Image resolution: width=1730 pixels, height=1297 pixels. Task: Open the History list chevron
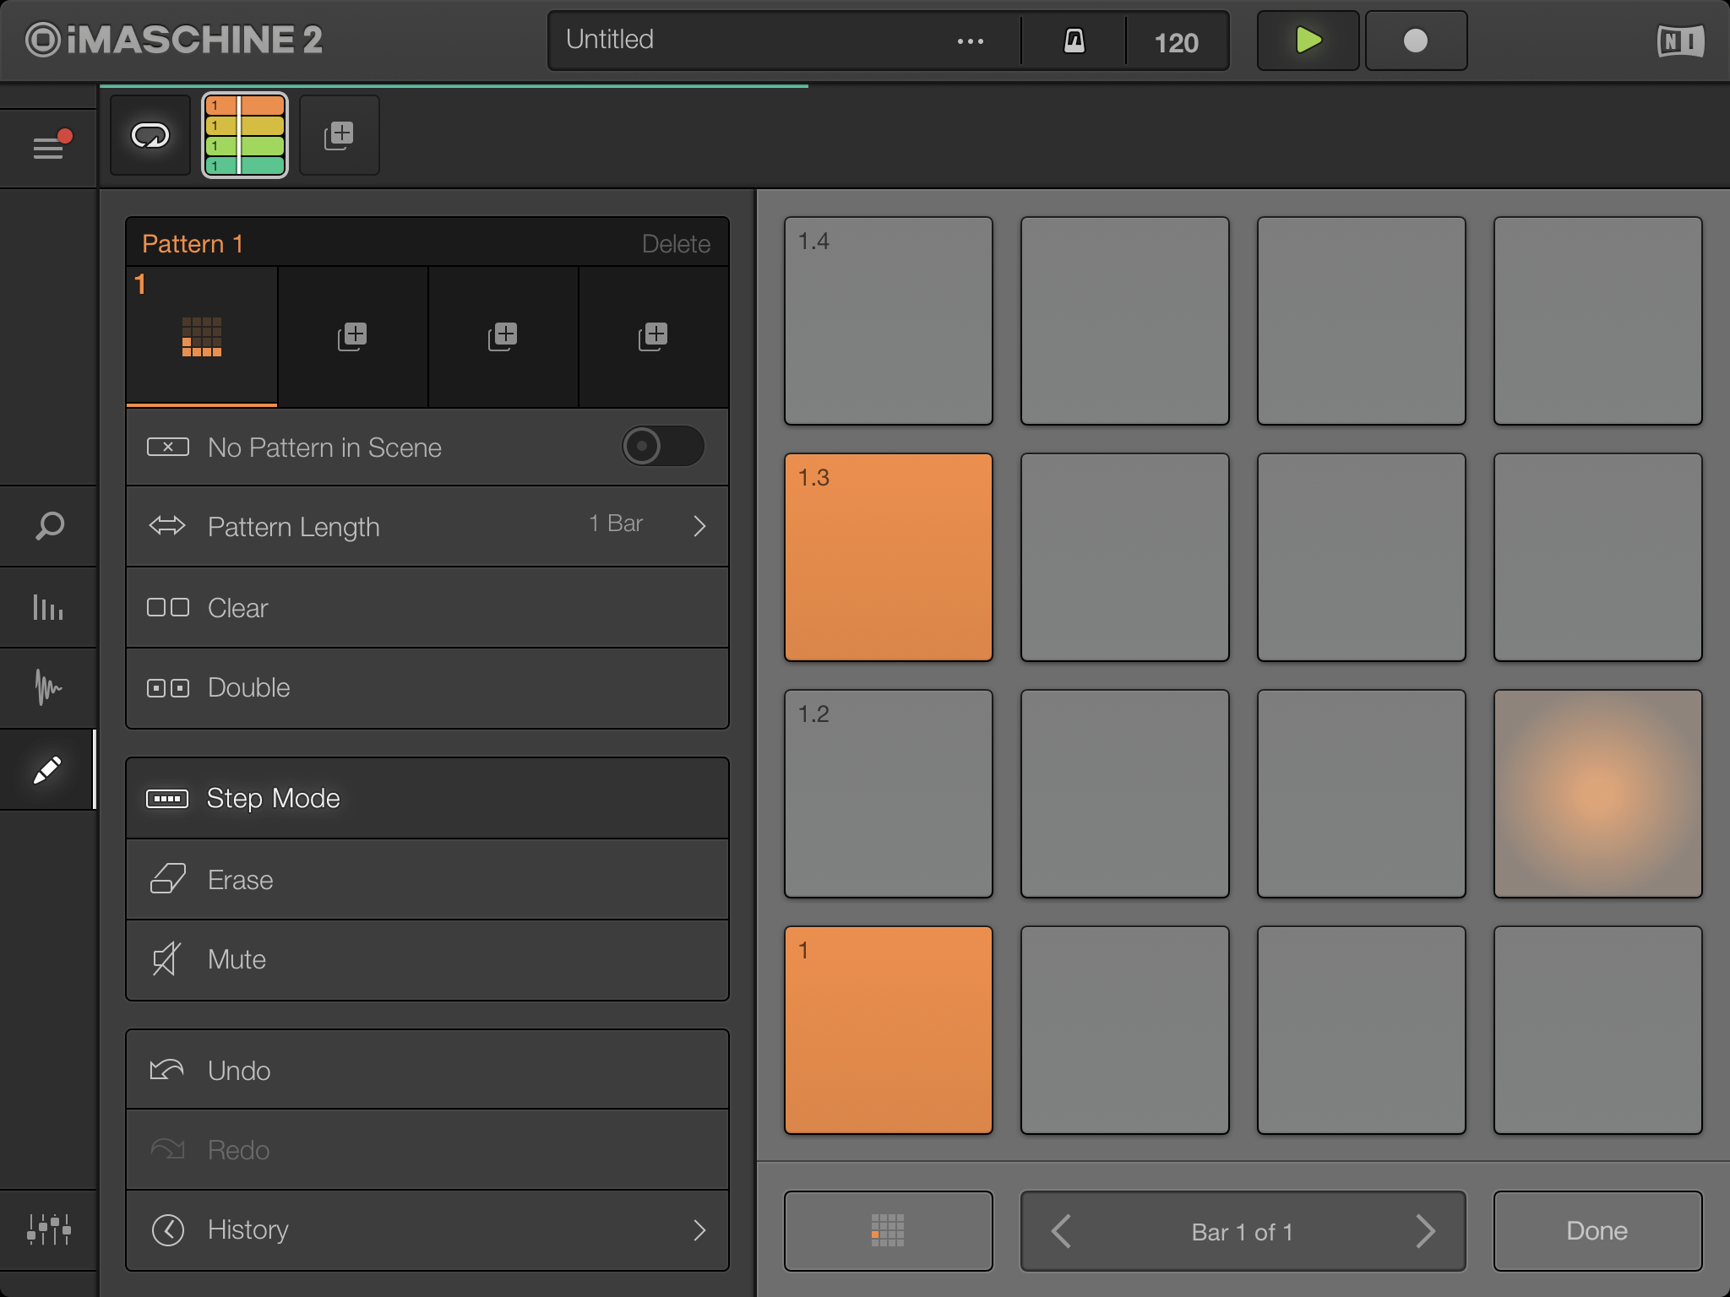point(699,1230)
